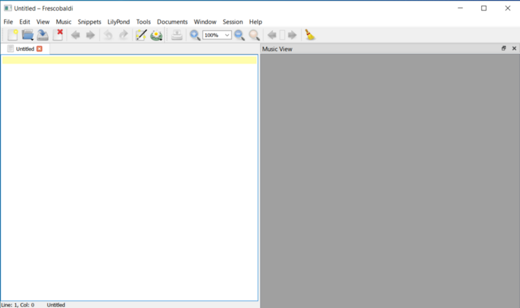520x308 pixels.
Task: Open the Snippets menu
Action: (x=89, y=21)
